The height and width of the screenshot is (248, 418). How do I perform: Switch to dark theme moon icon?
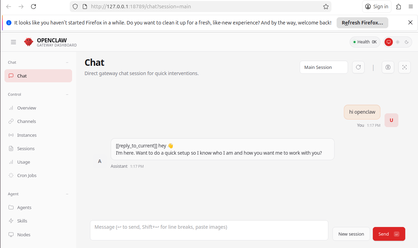[407, 42]
